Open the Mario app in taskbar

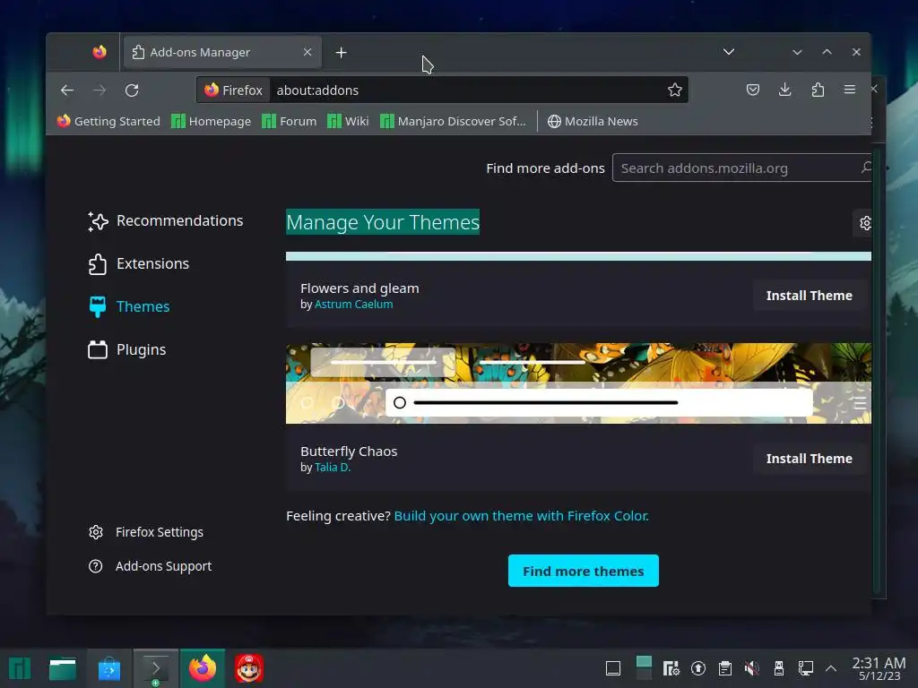click(x=249, y=668)
